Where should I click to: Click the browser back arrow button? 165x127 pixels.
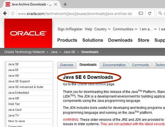click(5, 13)
